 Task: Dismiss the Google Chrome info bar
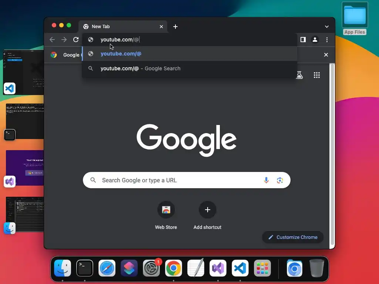coord(326,55)
